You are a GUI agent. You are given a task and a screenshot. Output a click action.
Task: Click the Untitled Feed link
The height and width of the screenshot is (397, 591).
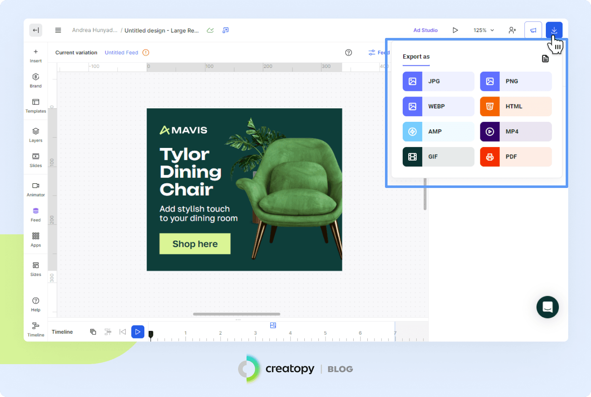click(x=121, y=53)
